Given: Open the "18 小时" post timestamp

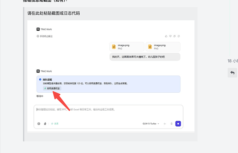Looking at the screenshot, I should point(232,61).
